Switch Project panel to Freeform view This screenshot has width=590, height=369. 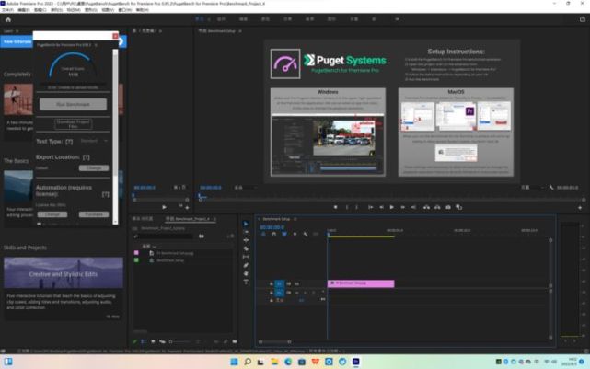[x=162, y=342]
